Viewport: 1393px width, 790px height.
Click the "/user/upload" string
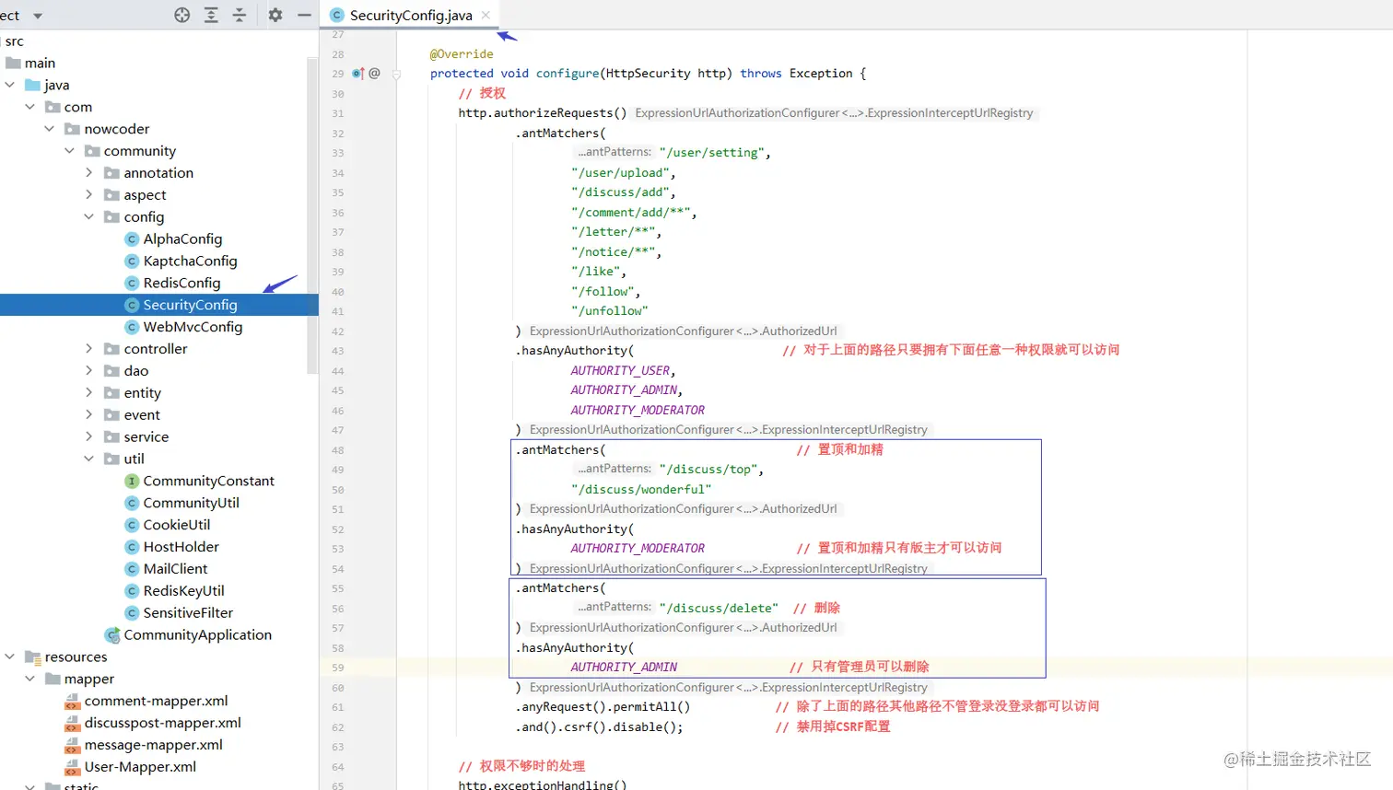pos(619,173)
